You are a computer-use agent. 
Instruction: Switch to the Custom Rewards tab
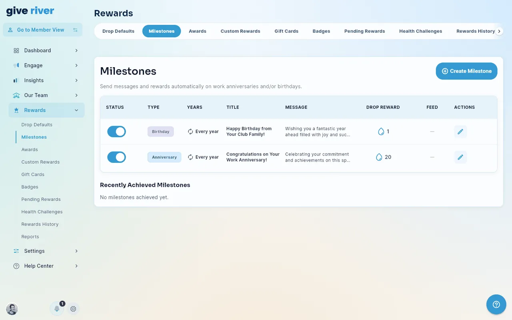[240, 31]
